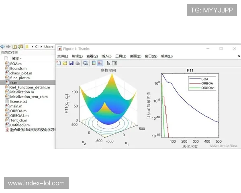Open the 文件(F) menu
241x193 pixels.
(x=63, y=56)
